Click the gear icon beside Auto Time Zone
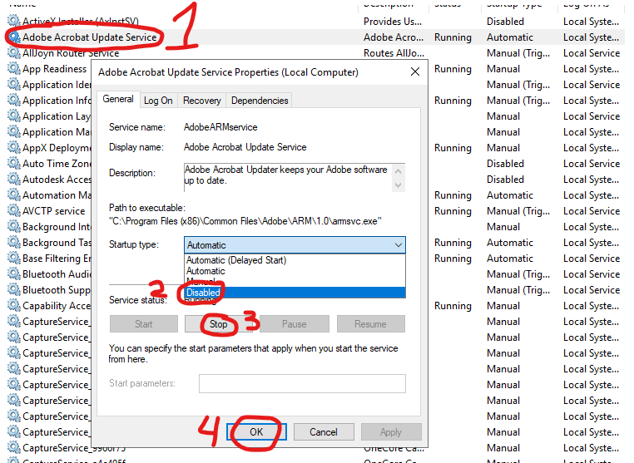This screenshot has height=463, width=634. coord(14,164)
